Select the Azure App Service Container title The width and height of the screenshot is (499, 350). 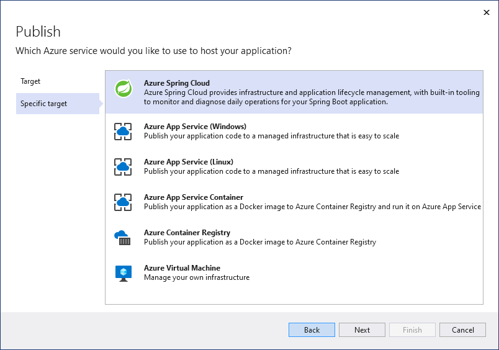(x=194, y=197)
